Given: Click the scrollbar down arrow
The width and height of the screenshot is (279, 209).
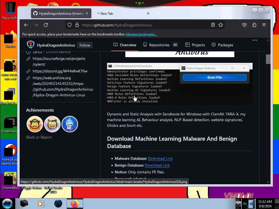Looking at the screenshot, I should pyautogui.click(x=268, y=182).
